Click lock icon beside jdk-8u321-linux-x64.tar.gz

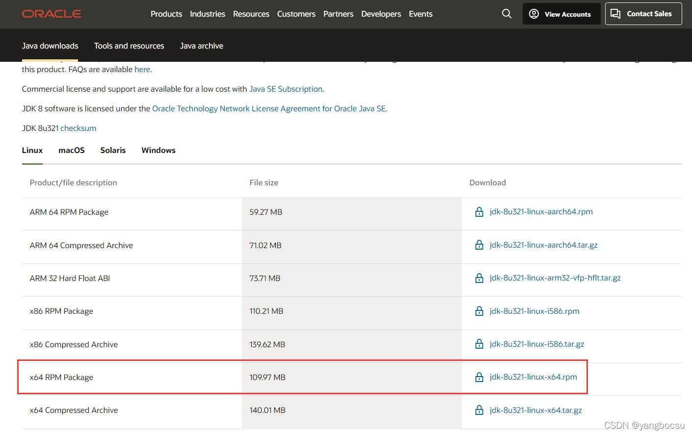point(479,410)
